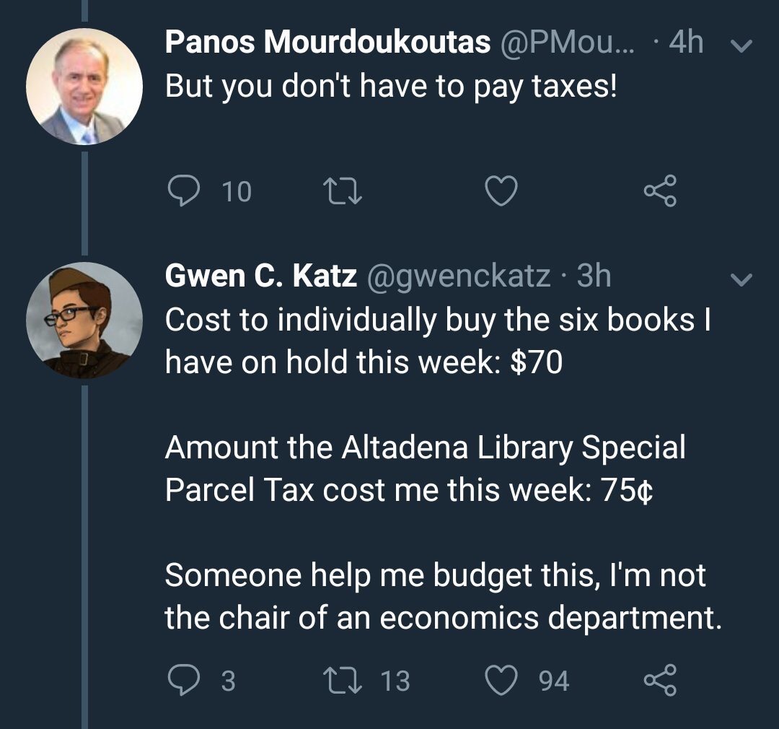
Task: Open options chevron on Gwen's tweet
Action: 742,278
